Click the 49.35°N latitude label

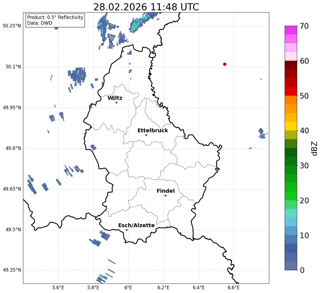[12, 270]
